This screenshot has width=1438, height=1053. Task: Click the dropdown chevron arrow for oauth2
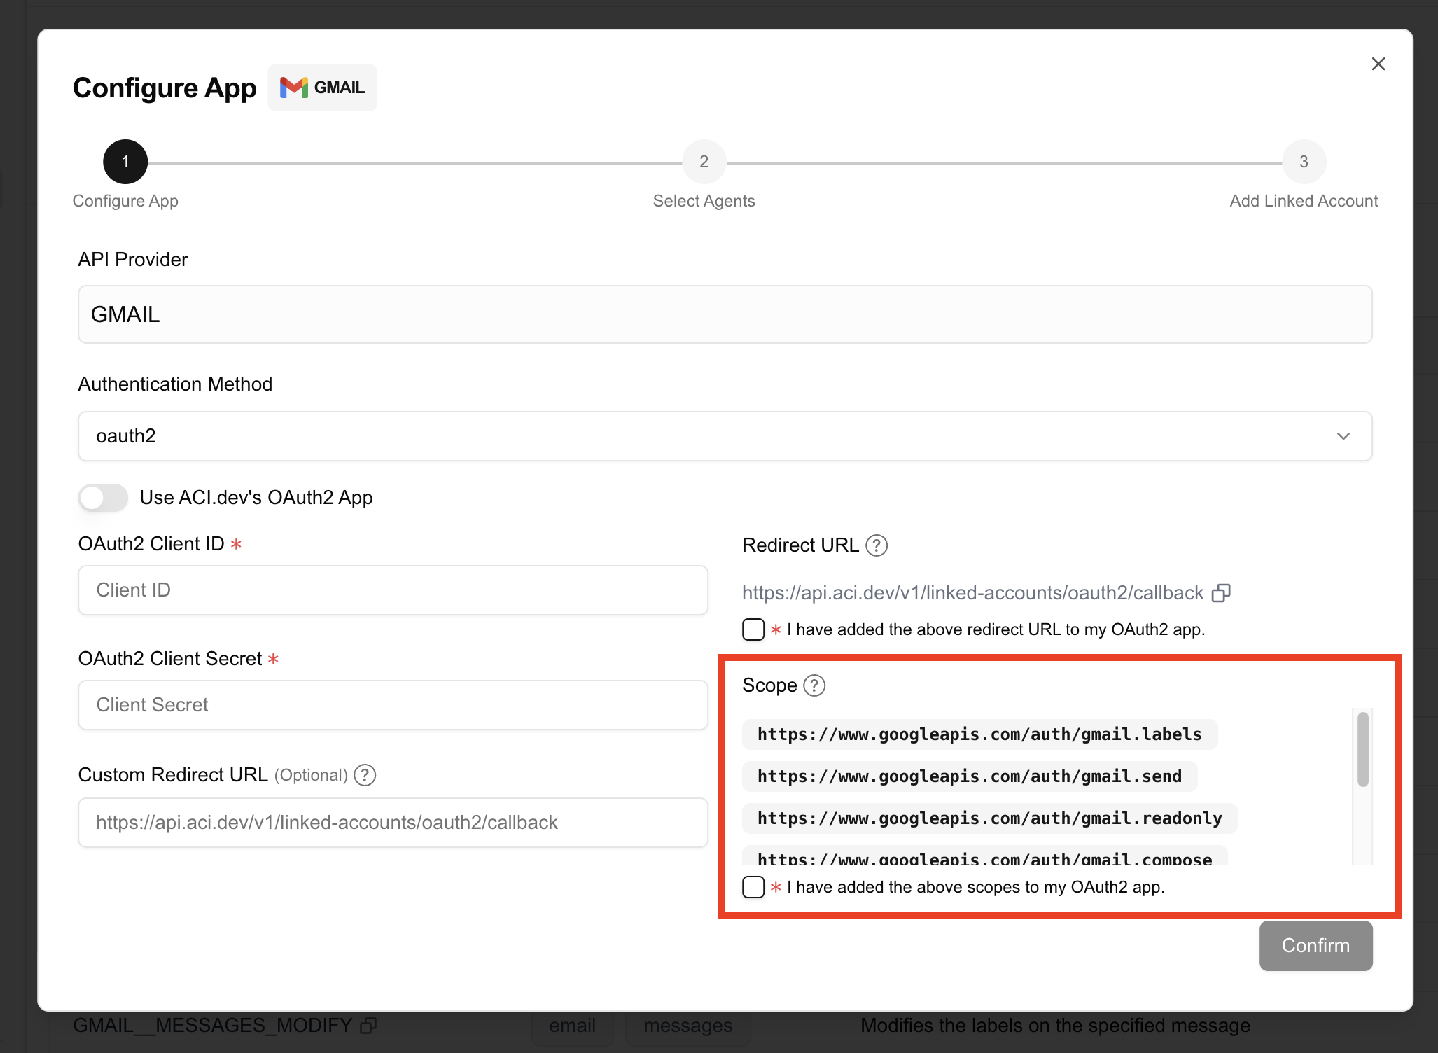point(1343,436)
